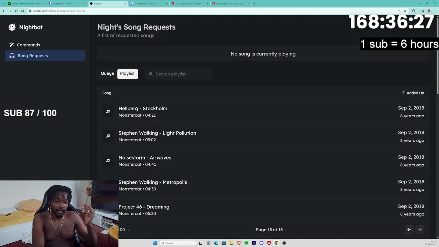439x247 pixels.
Task: Click the Nightbot logo icon in sidebar
Action: [12, 27]
